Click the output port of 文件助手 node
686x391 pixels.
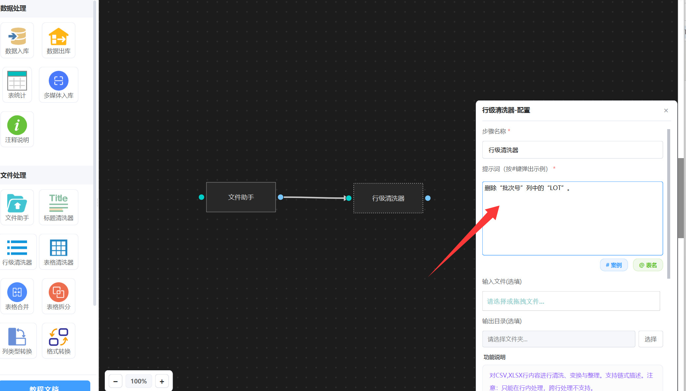[x=280, y=197]
